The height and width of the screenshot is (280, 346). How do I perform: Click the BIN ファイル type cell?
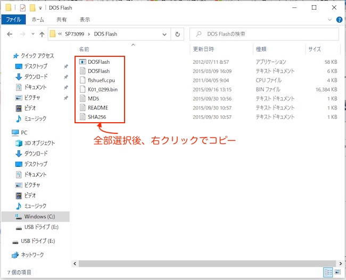tap(268, 90)
